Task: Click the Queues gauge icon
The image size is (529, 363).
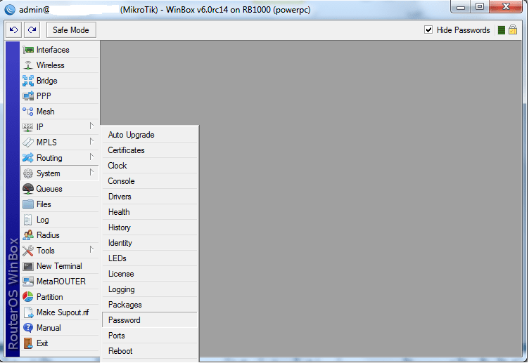Action: (x=28, y=189)
